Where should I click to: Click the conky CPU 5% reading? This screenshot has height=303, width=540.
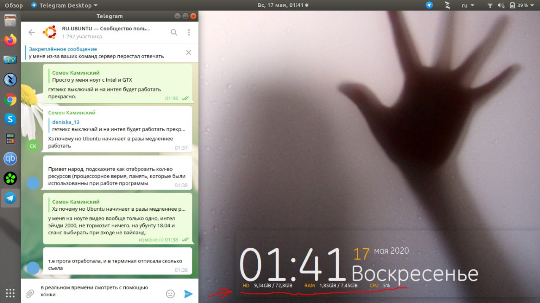tap(380, 286)
